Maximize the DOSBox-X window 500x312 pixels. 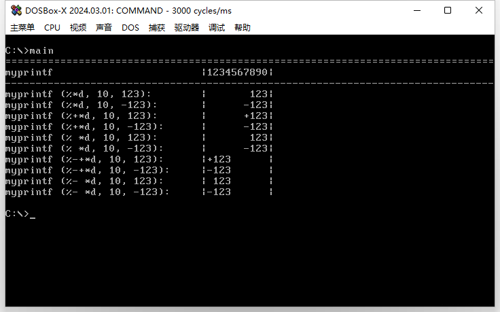tap(448, 10)
